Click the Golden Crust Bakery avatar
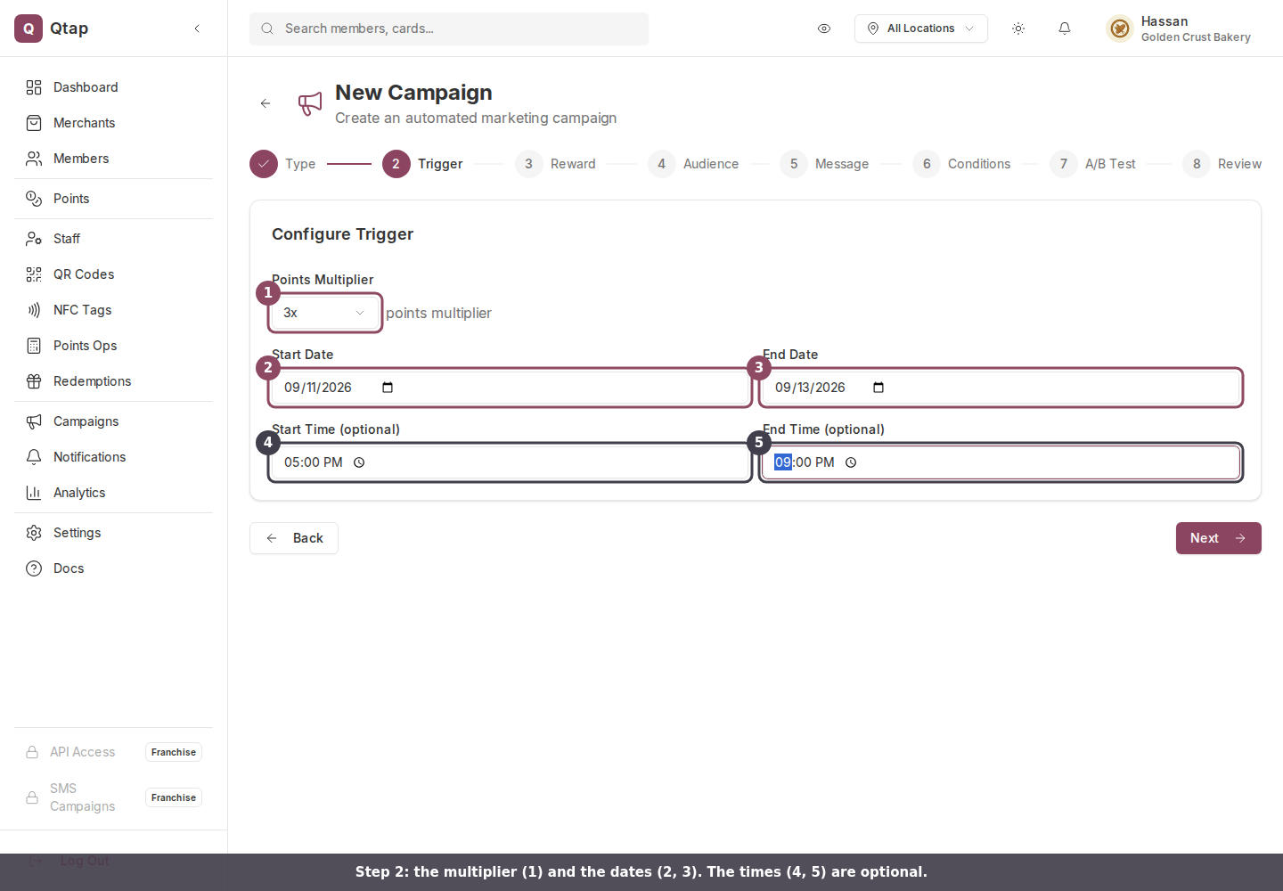The width and height of the screenshot is (1283, 891). tap(1120, 29)
